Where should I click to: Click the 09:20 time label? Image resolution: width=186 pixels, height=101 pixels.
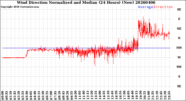(x=67, y=95)
